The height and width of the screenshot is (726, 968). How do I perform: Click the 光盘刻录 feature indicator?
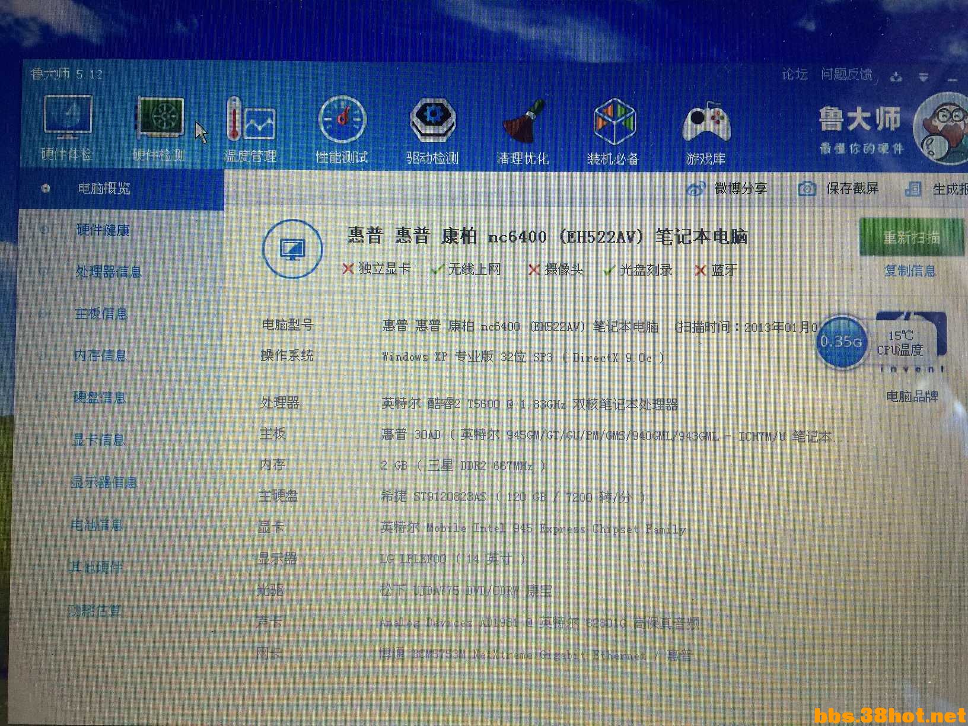point(638,270)
